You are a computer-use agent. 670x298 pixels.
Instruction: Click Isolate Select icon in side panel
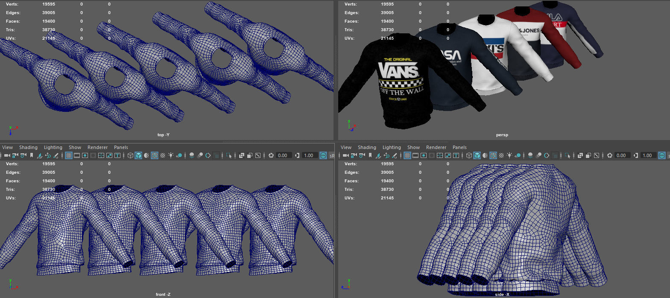[x=568, y=155]
